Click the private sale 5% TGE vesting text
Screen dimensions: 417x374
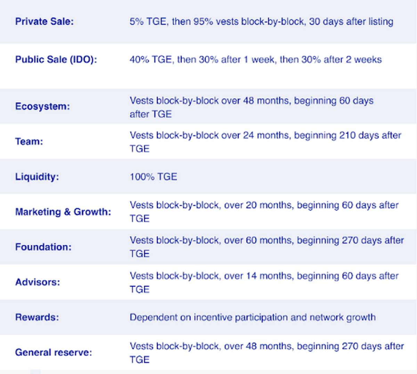click(x=261, y=22)
